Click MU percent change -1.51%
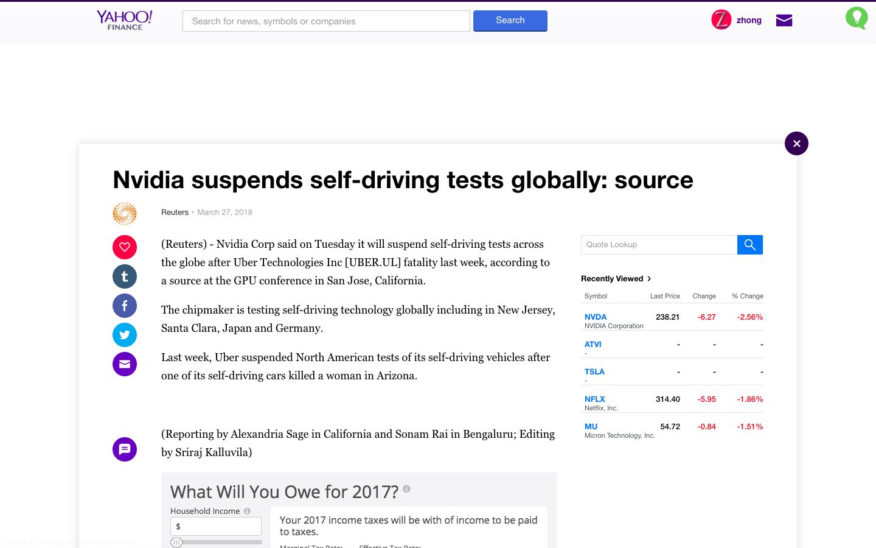The width and height of the screenshot is (876, 548). click(750, 426)
